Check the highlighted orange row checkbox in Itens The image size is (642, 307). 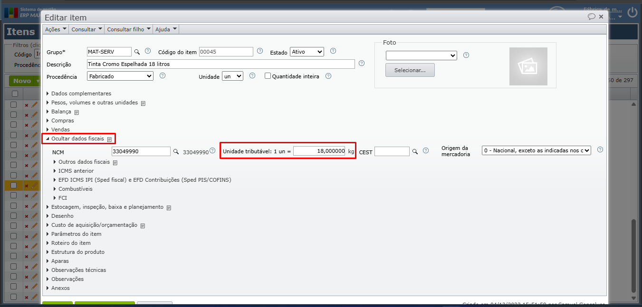pyautogui.click(x=14, y=186)
